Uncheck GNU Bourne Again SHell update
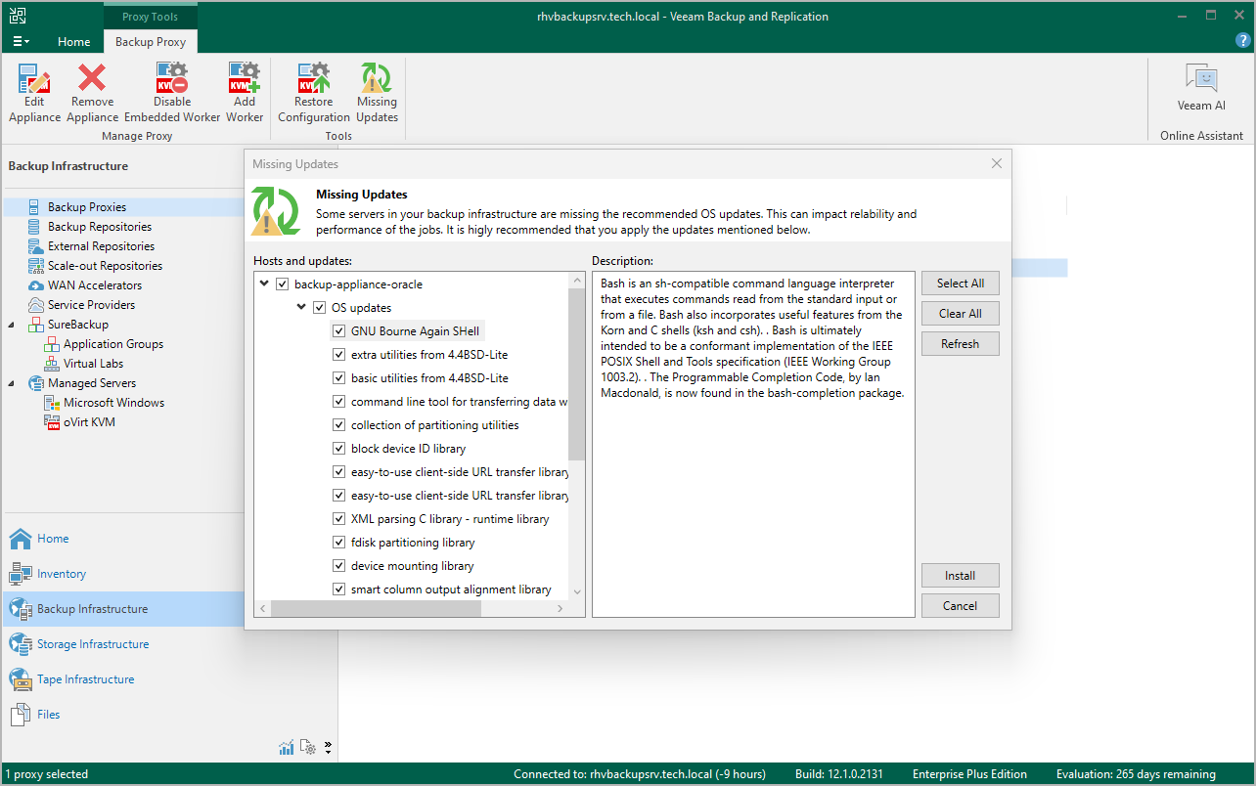 tap(339, 331)
